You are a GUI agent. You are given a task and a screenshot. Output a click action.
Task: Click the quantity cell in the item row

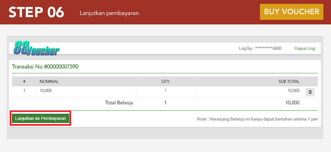[165, 91]
